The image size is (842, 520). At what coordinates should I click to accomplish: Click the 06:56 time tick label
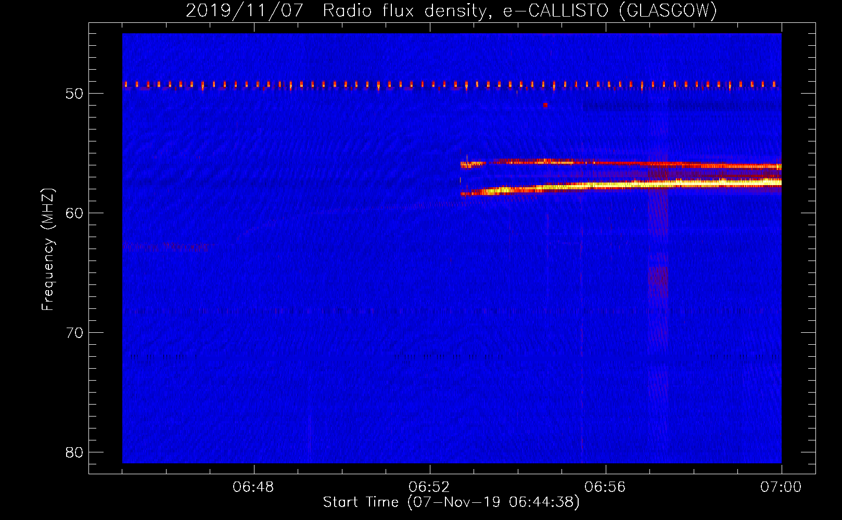(605, 487)
